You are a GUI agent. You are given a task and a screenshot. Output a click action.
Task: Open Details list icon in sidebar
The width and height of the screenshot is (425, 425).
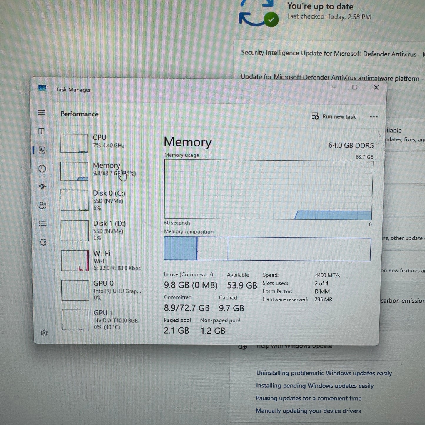point(43,224)
